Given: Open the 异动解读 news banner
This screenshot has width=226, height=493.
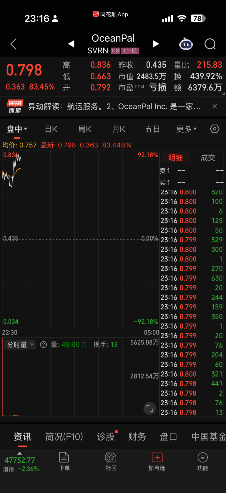Looking at the screenshot, I should pyautogui.click(x=114, y=106).
